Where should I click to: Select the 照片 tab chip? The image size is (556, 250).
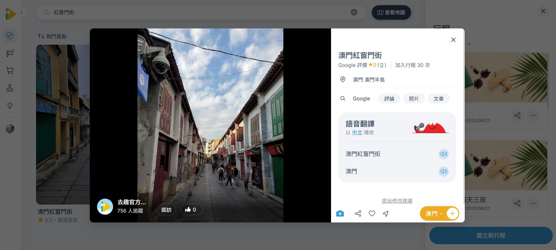pyautogui.click(x=414, y=99)
